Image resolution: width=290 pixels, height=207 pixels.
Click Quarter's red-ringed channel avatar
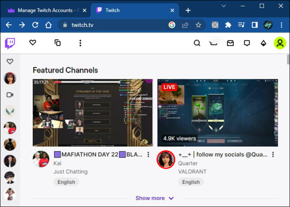click(166, 160)
